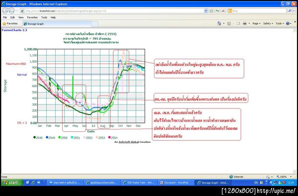Click the 2549 legend marker
298x196 pixels.
click(x=47, y=137)
